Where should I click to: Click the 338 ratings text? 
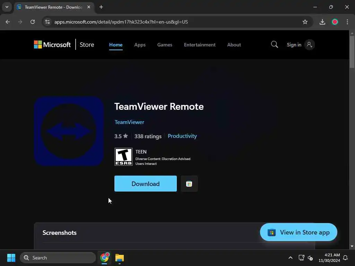(x=148, y=136)
